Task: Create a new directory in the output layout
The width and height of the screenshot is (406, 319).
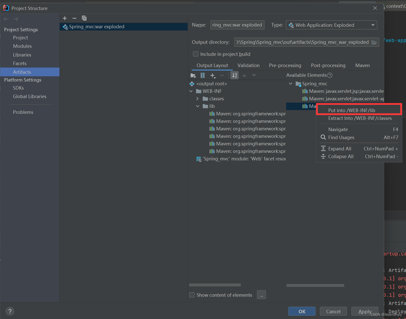Action: coord(193,75)
